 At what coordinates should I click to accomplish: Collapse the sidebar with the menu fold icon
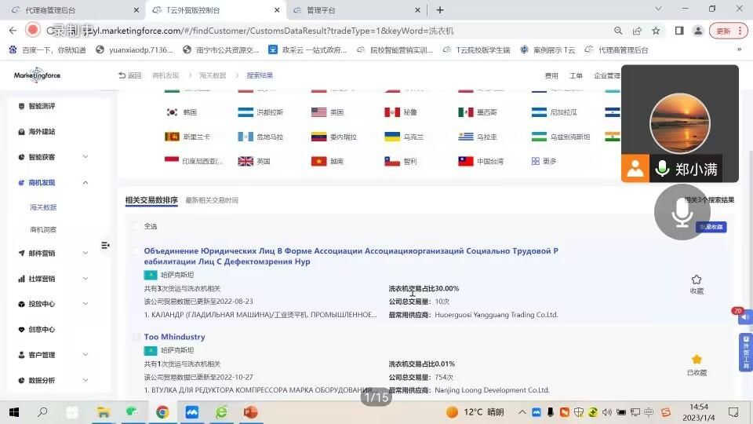click(x=105, y=246)
